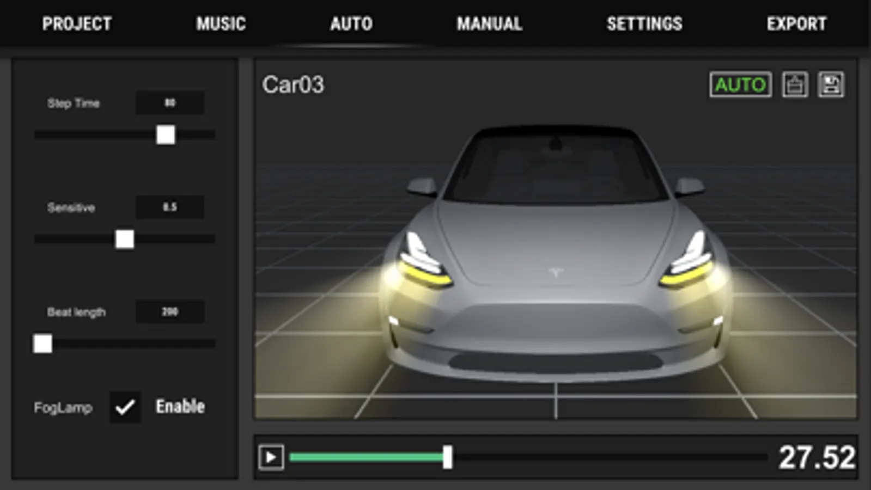Open the PROJECT tab

77,23
